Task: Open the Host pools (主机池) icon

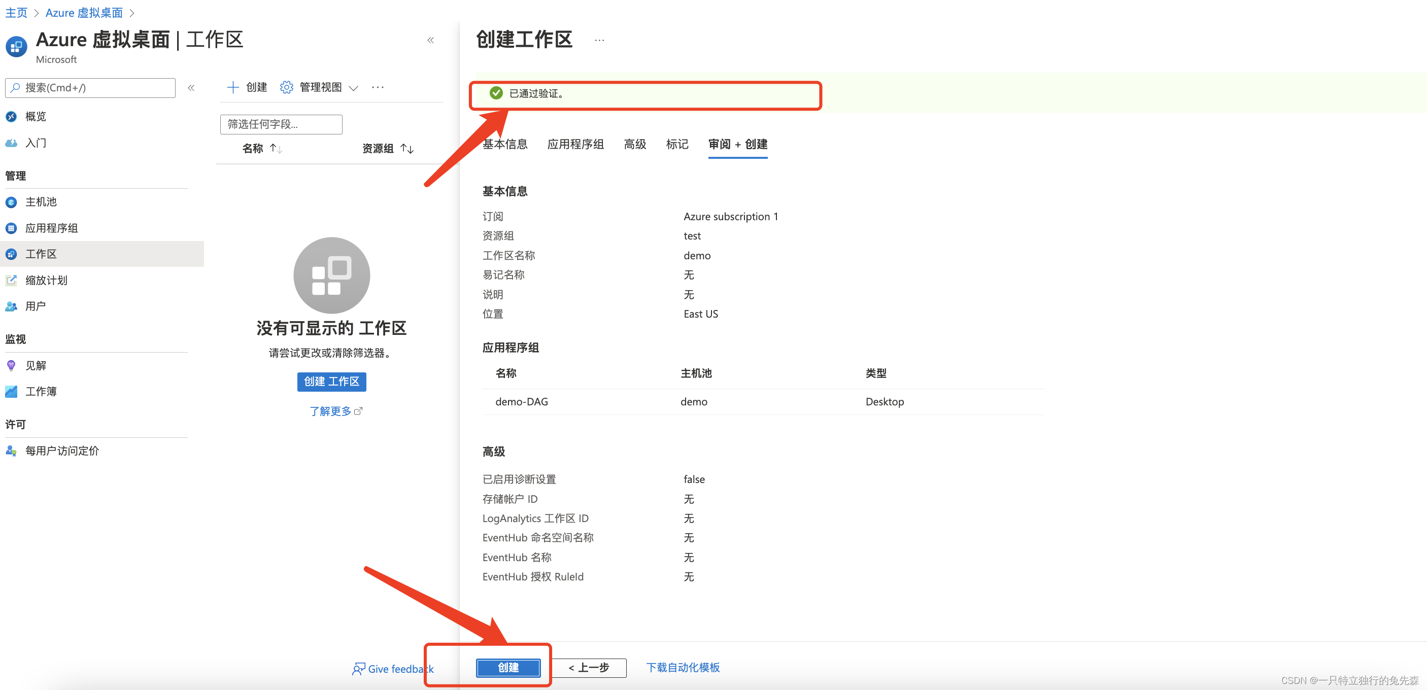Action: (11, 202)
